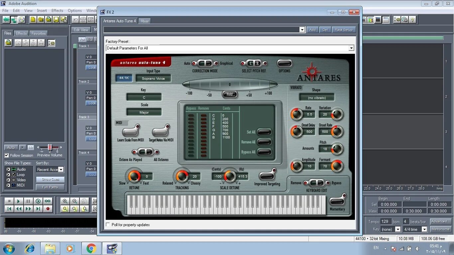Click the Auto-Tune OPTIONS button
This screenshot has width=454, height=255.
(284, 63)
